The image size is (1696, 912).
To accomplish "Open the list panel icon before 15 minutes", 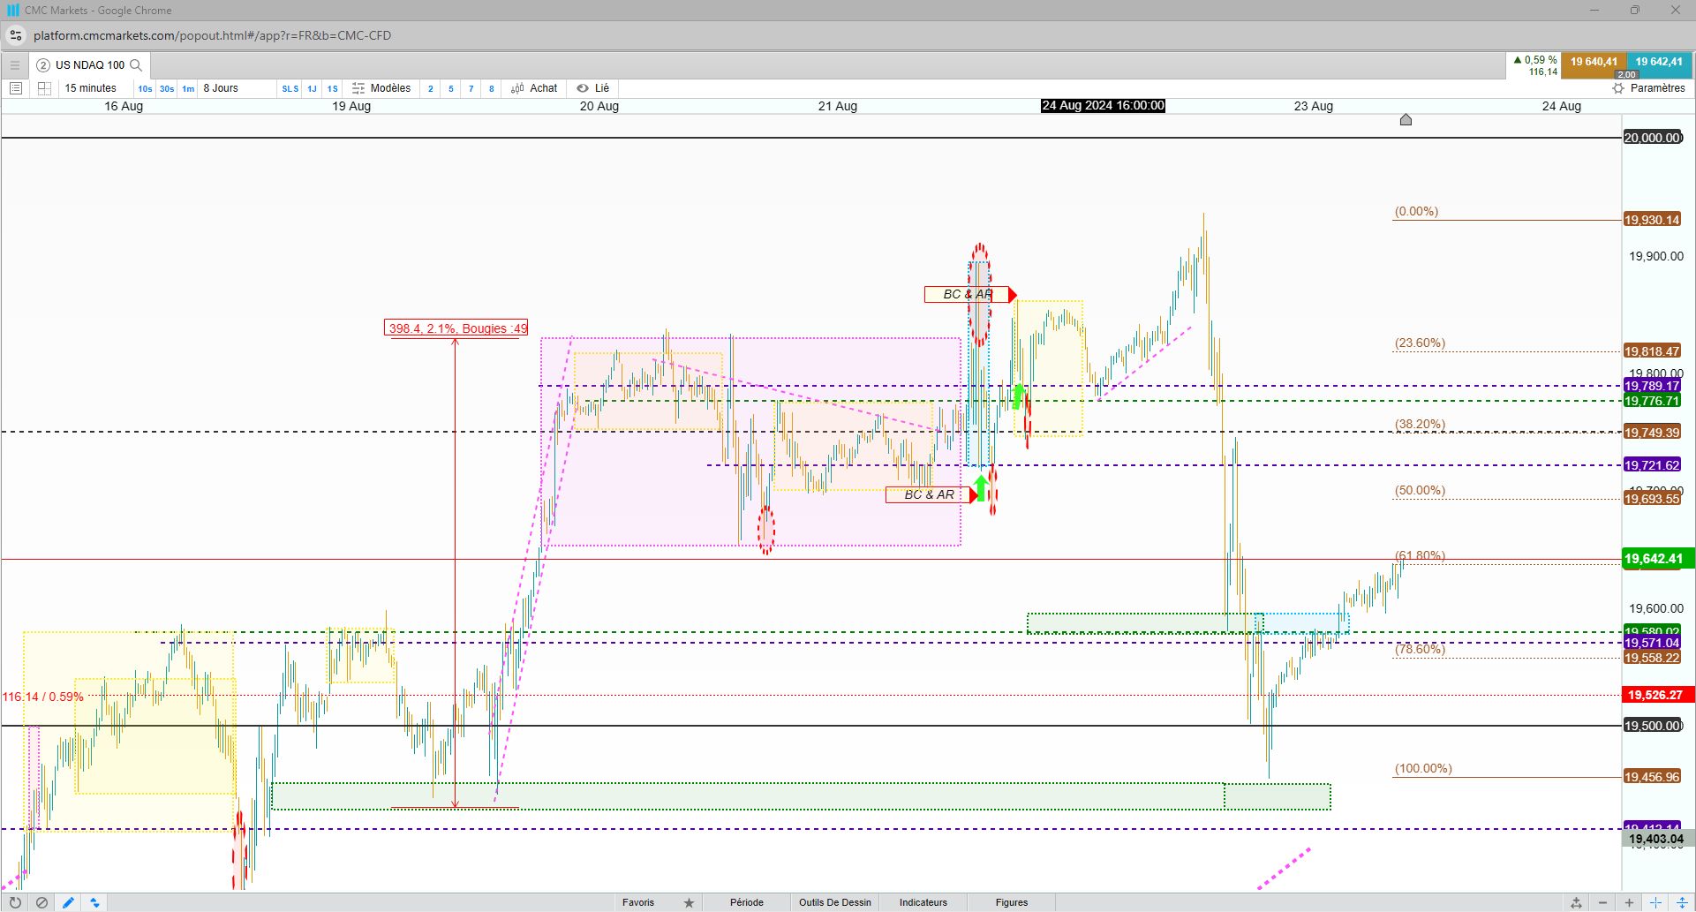I will (16, 88).
